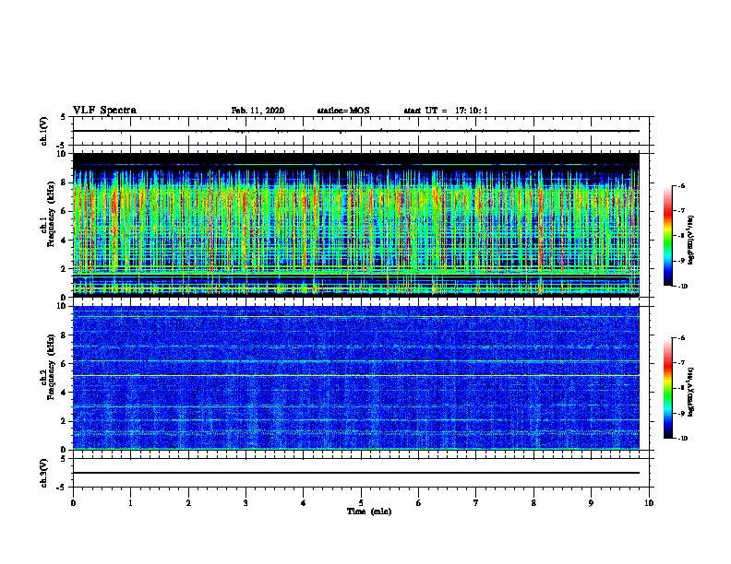Click the "8" tick label on the time axis
Image resolution: width=731 pixels, height=564 pixels.
click(533, 503)
